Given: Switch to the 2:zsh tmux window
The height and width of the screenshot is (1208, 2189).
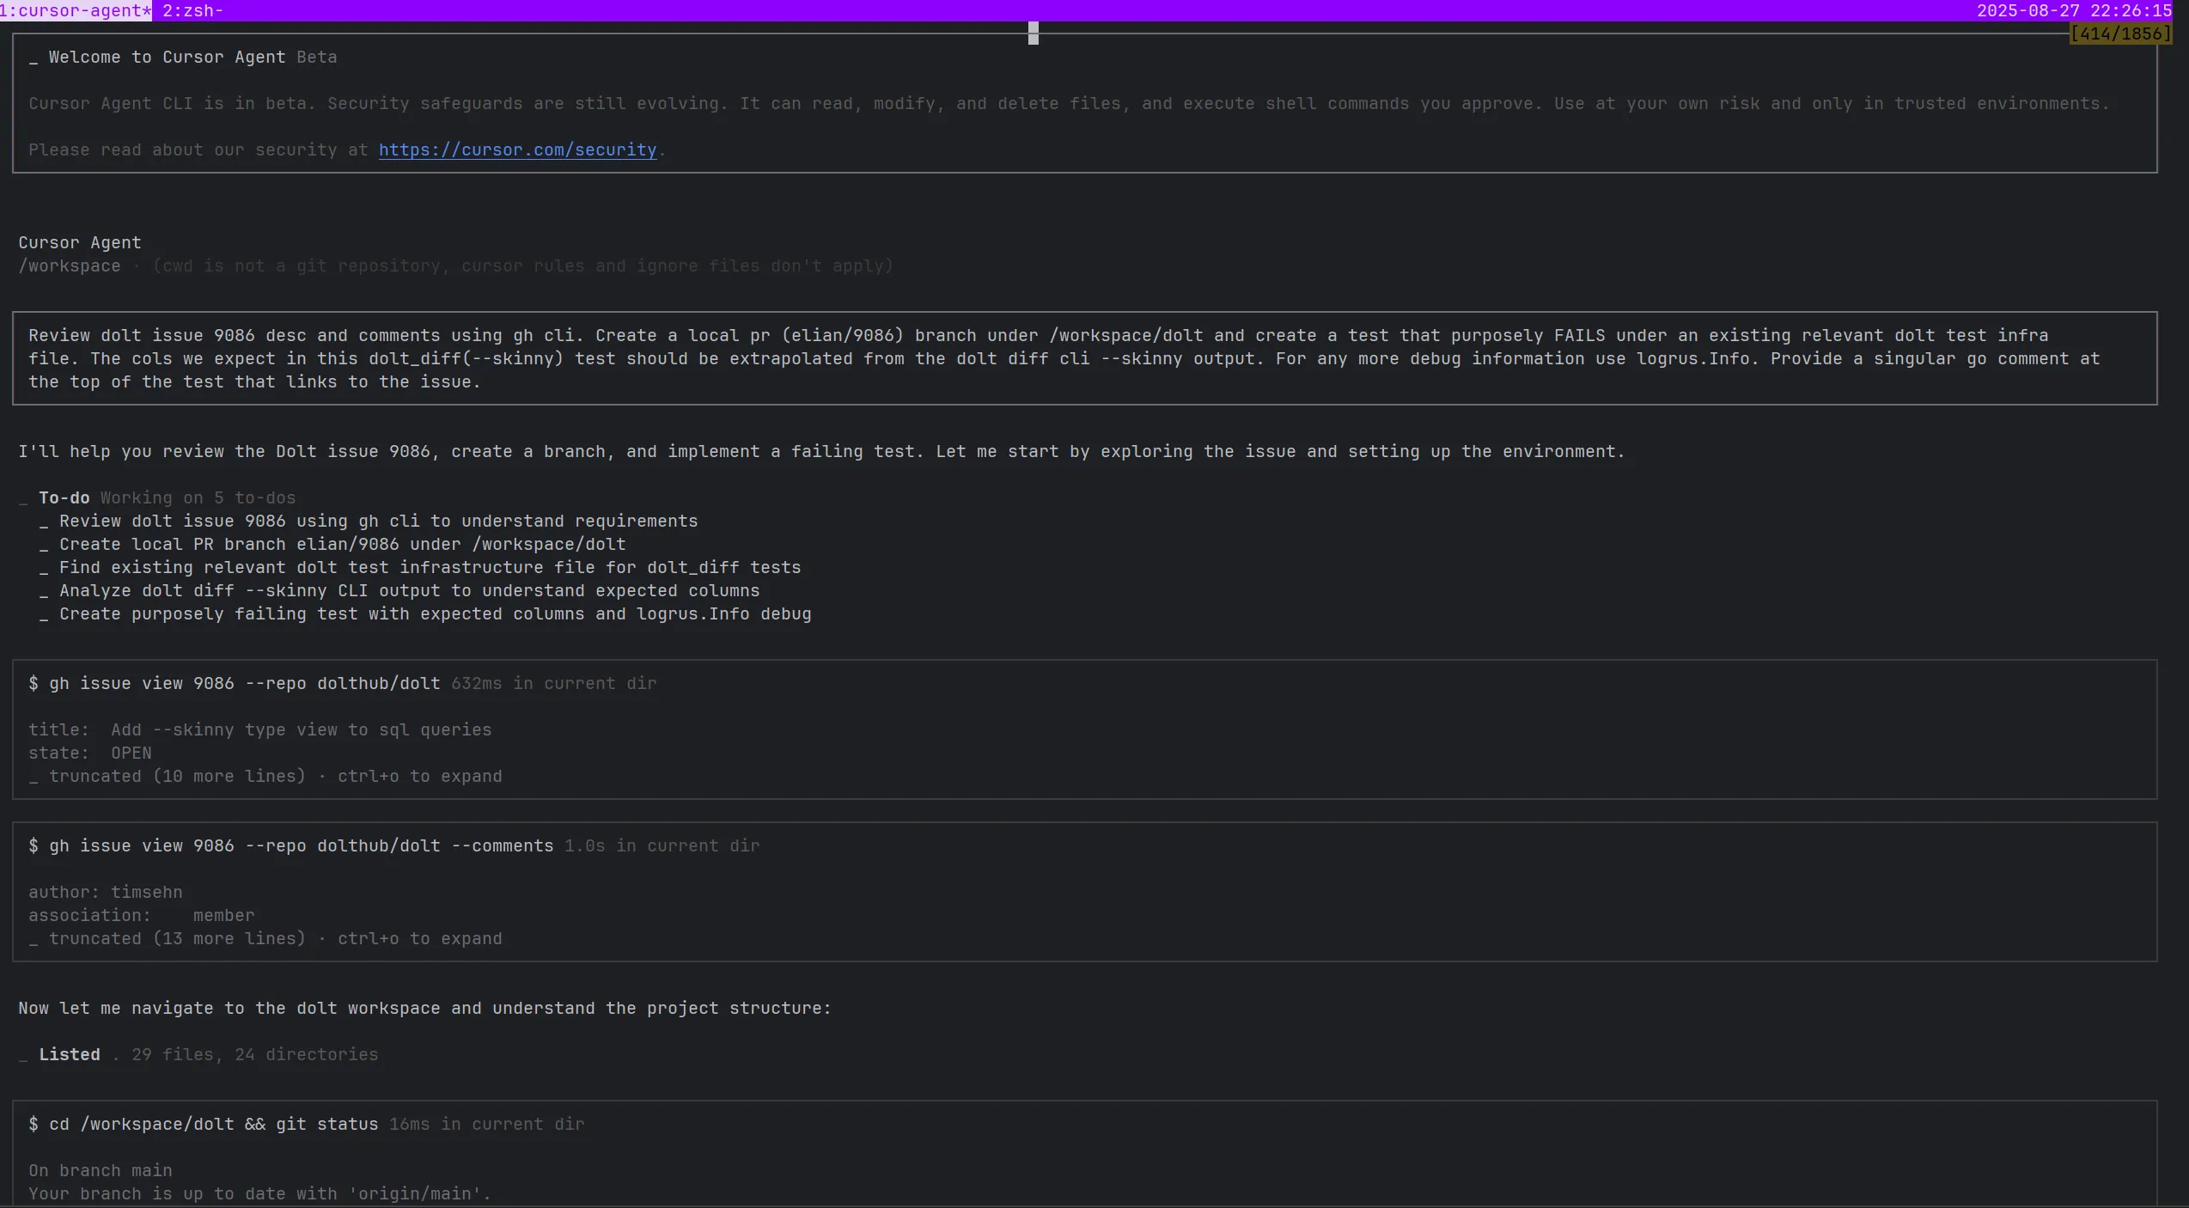Looking at the screenshot, I should click(x=192, y=10).
